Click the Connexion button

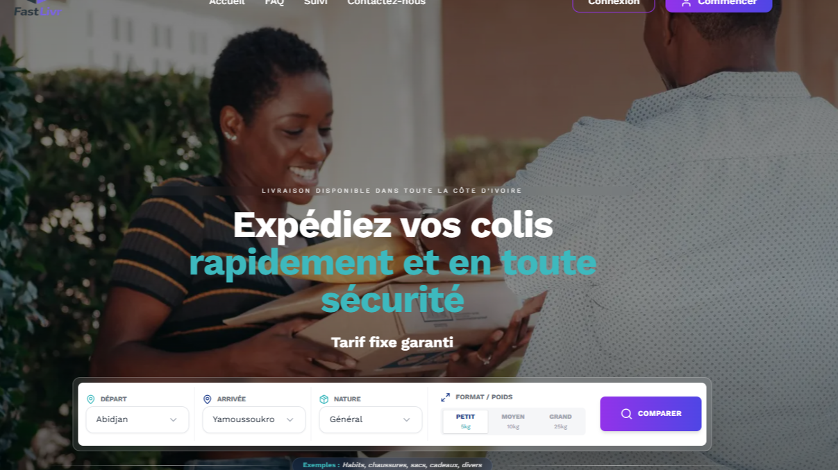(x=614, y=3)
